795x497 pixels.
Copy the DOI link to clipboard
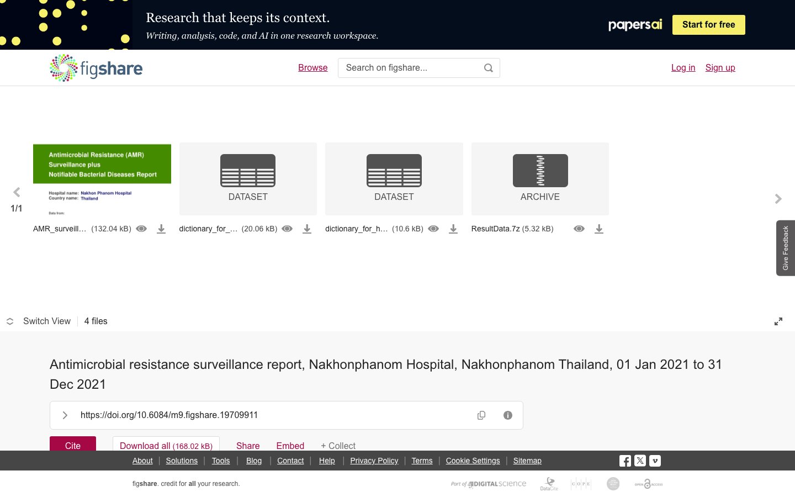pos(481,415)
